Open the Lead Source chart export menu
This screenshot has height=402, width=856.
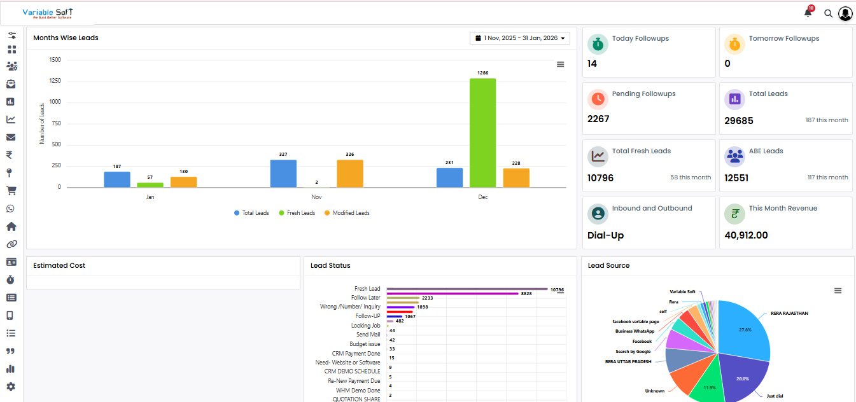[837, 289]
